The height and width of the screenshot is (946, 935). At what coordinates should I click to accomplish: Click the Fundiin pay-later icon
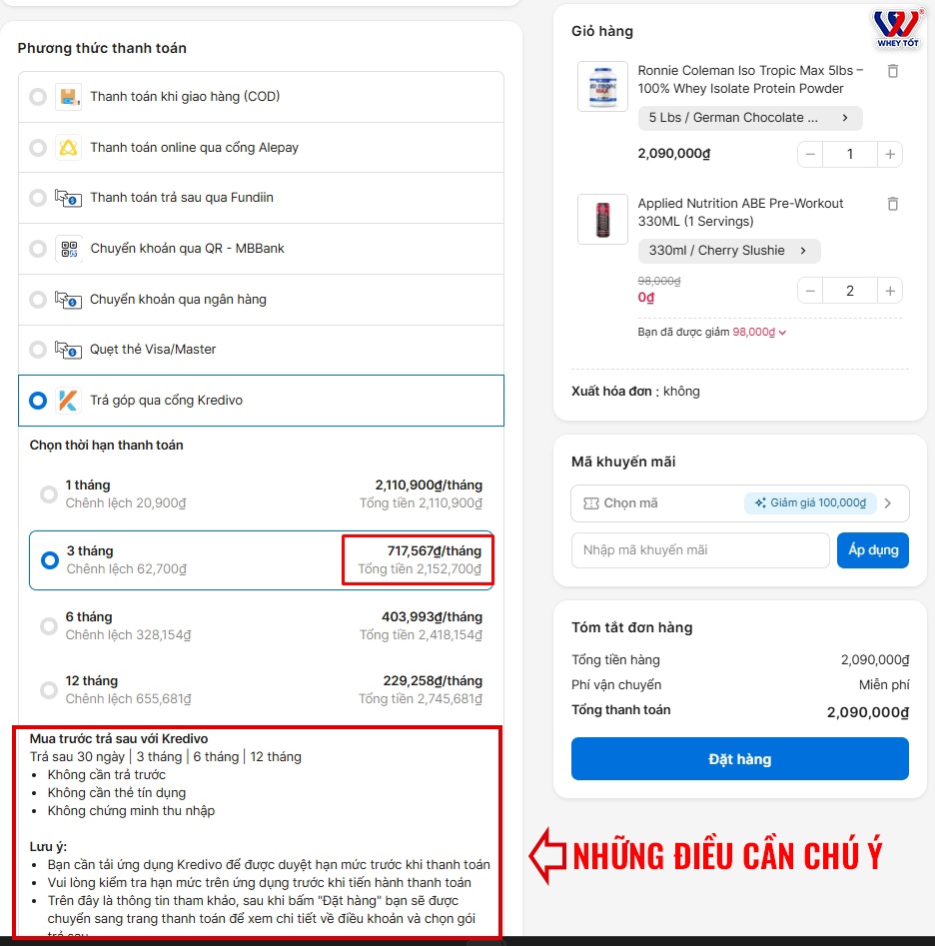[x=68, y=198]
